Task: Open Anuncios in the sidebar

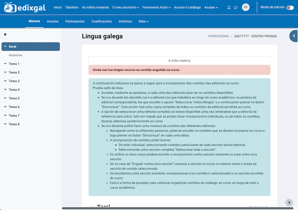Action: point(16,55)
